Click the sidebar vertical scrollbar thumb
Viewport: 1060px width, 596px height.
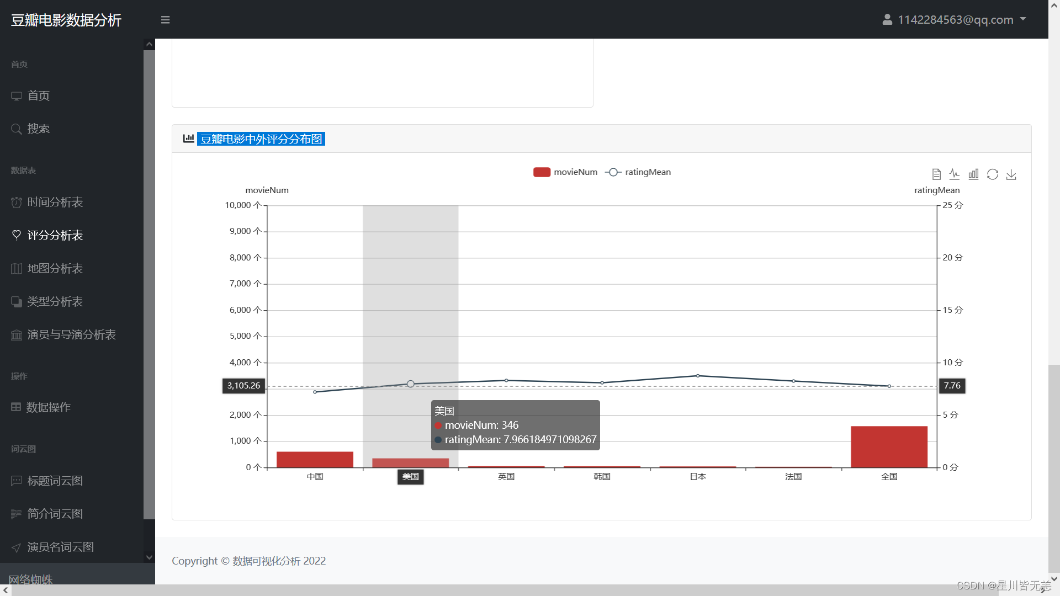149,285
